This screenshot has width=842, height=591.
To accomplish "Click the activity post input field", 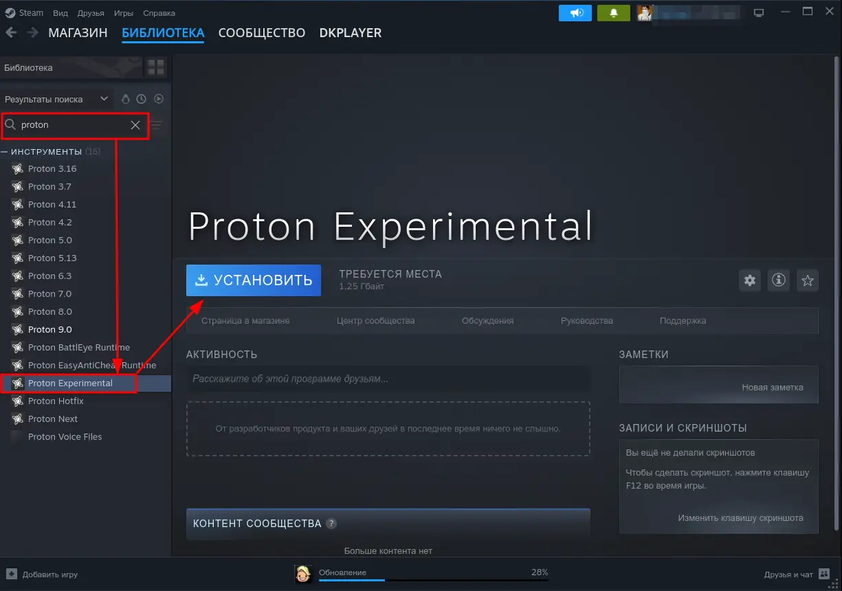I will [388, 379].
